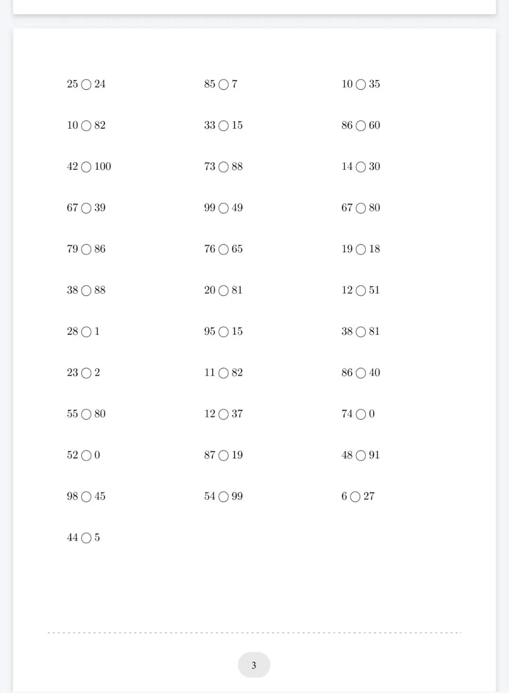Click the circle between 25 and 24

[x=86, y=85]
